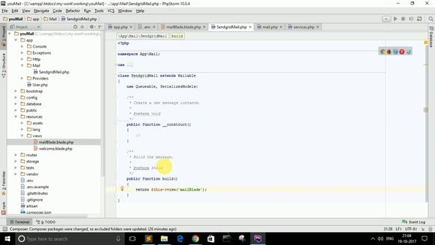Toggle the Database tool window side tab
This screenshot has width=435, height=245.
432,37
